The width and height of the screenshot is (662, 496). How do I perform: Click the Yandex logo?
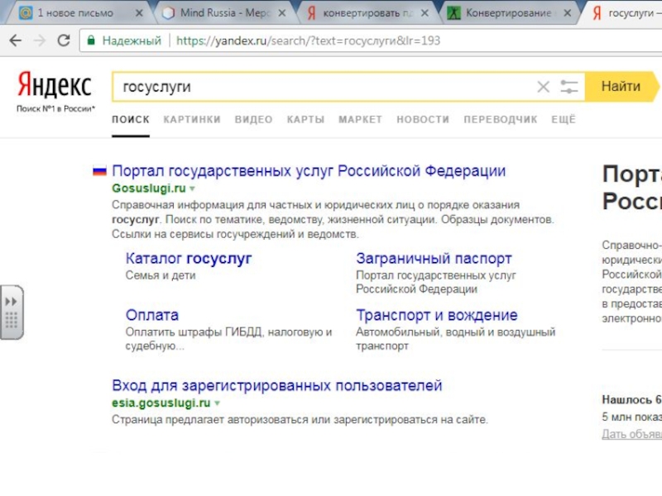(x=55, y=84)
